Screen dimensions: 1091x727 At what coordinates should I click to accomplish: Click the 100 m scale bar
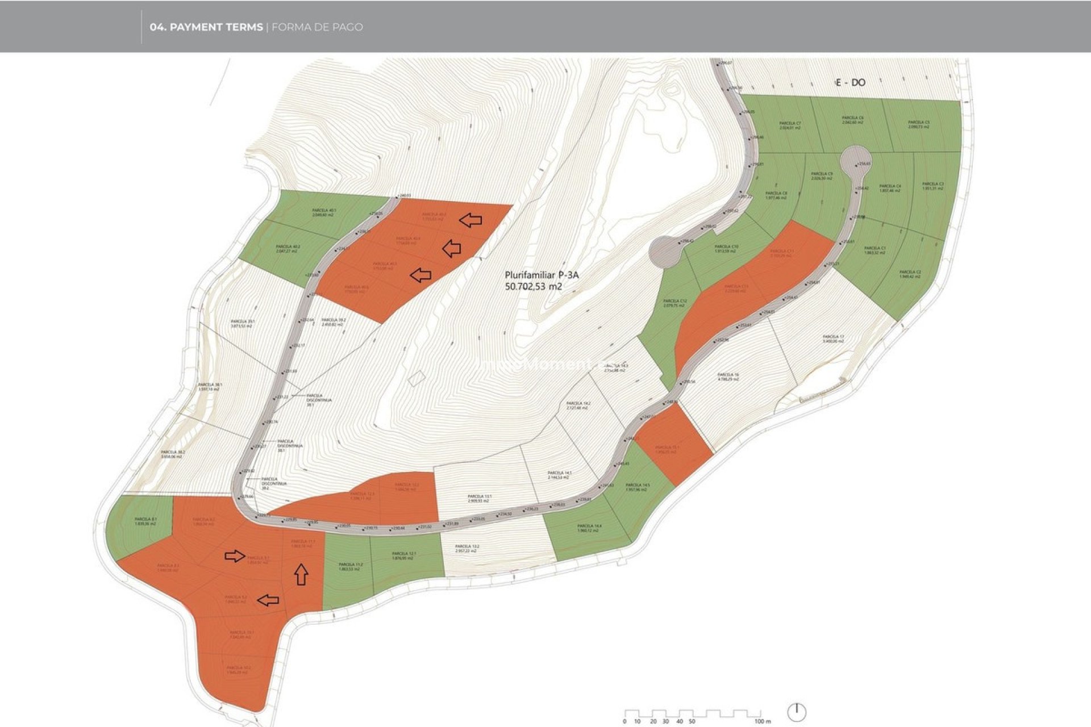click(692, 713)
